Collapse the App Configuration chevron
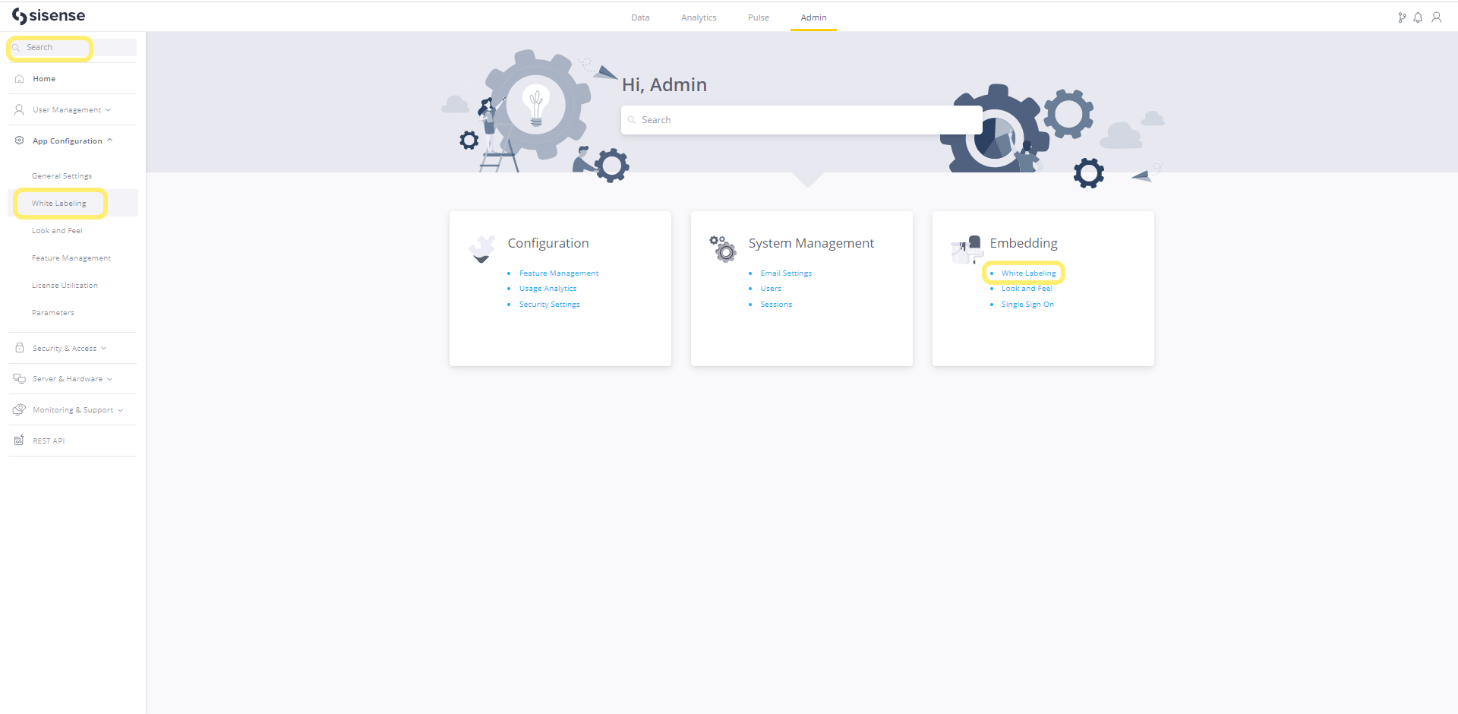 coord(110,141)
